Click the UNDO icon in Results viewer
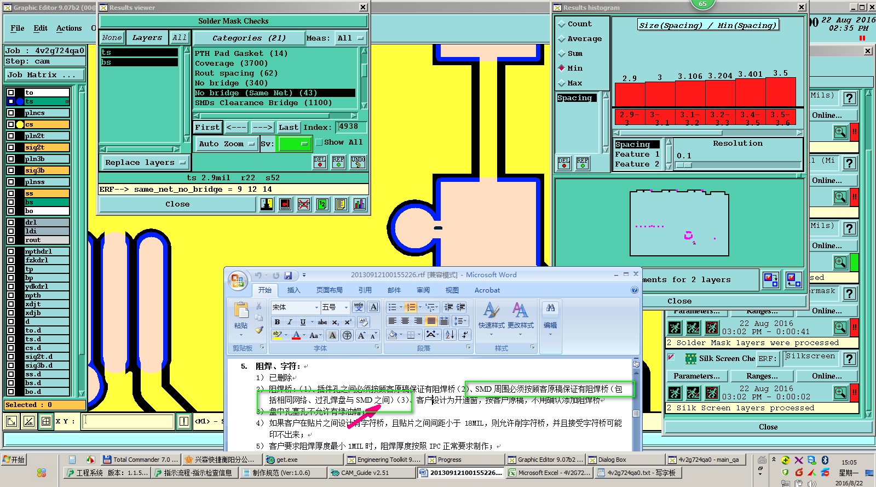Viewport: 876px width, 487px height. (358, 162)
